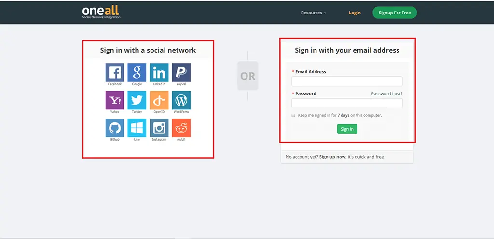The image size is (494, 239).
Task: Open the Password Lost? link
Action: (387, 93)
